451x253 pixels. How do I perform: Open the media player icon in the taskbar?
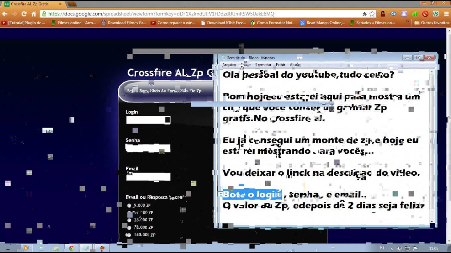click(x=25, y=248)
